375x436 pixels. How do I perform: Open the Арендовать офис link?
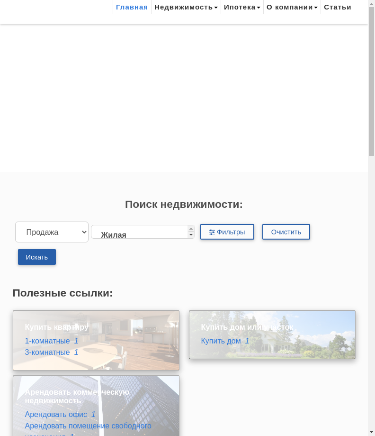coord(56,414)
